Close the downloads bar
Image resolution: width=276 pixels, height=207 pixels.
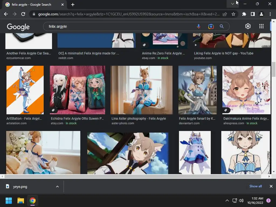(271, 186)
